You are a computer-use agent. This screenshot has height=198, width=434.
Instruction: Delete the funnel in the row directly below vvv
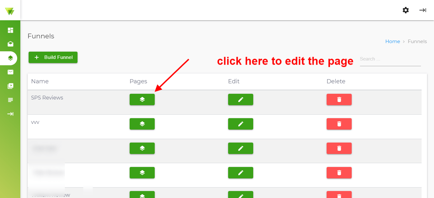(339, 148)
